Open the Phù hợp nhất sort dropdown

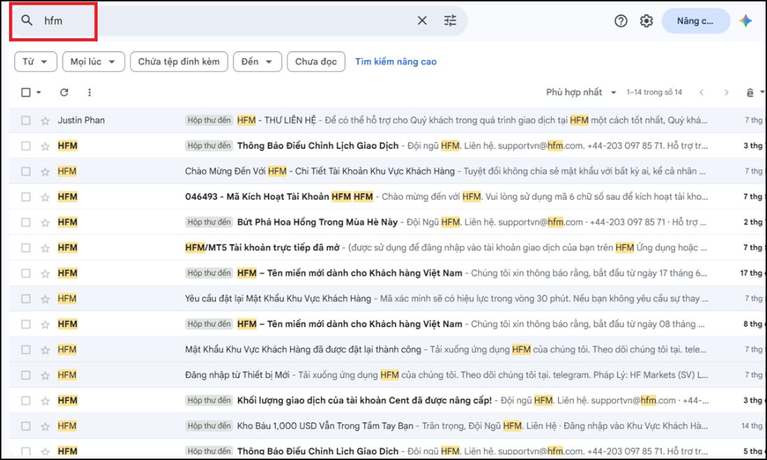pos(581,93)
